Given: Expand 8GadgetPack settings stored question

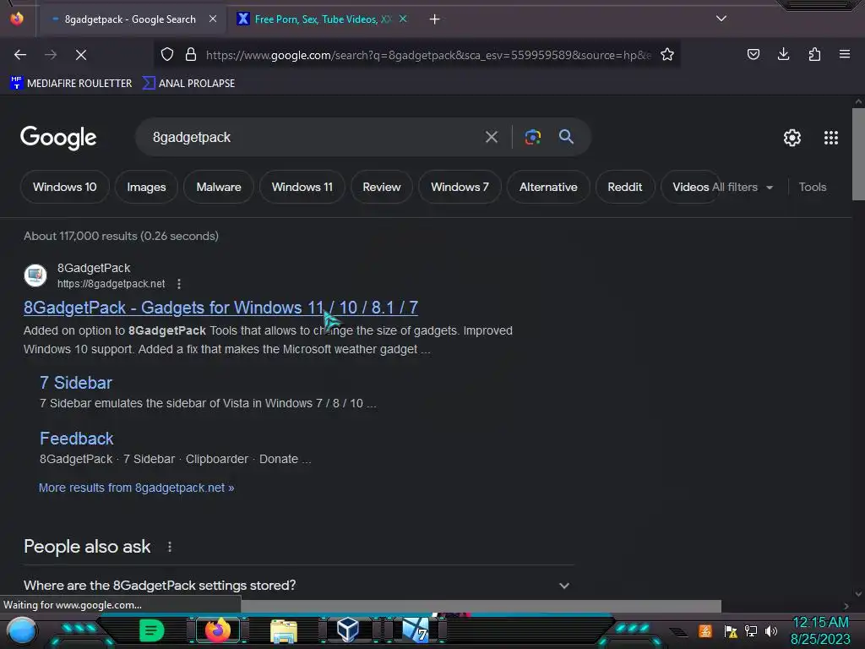Looking at the screenshot, I should point(298,586).
